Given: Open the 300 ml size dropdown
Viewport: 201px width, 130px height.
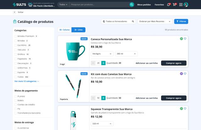Looking at the screenshot, I should [x=126, y=54].
